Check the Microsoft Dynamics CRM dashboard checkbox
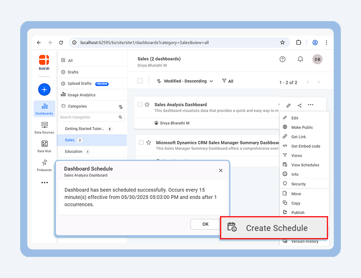361x278 pixels. (141, 143)
